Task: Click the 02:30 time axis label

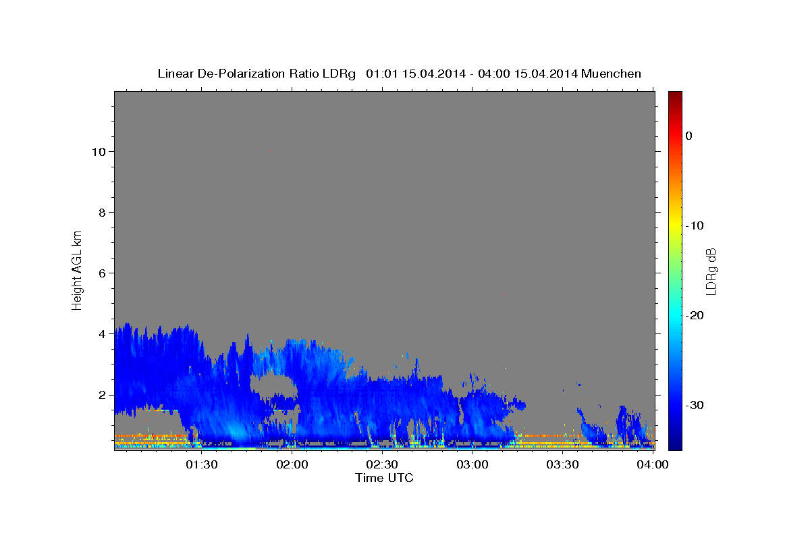Action: tap(383, 464)
